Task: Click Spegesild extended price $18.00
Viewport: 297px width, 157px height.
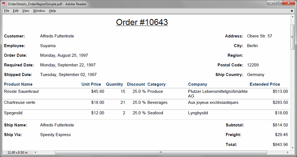Action: click(281, 113)
